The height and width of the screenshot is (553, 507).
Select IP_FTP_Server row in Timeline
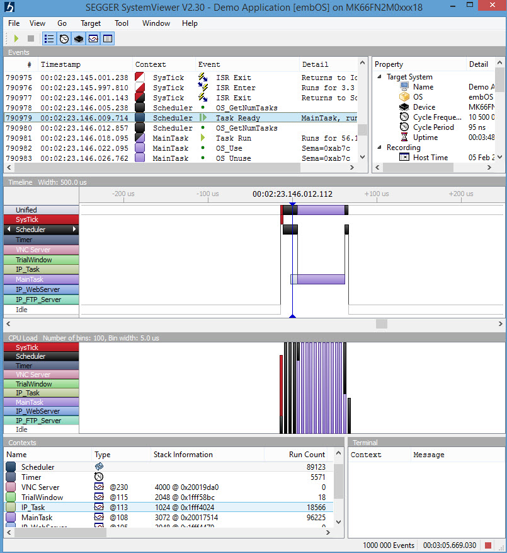click(41, 300)
